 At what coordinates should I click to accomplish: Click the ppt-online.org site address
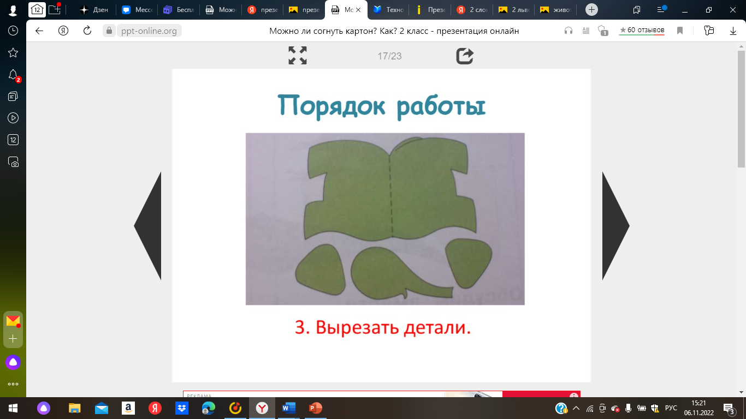(148, 31)
